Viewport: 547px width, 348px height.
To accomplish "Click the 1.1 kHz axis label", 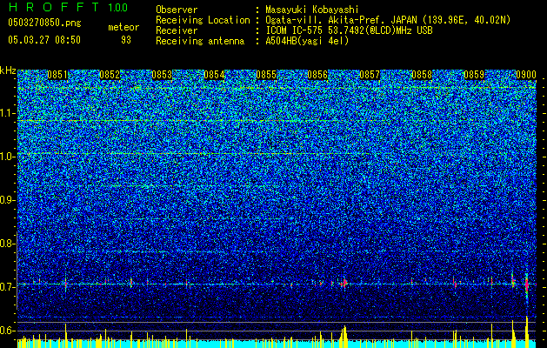I will tap(8, 113).
